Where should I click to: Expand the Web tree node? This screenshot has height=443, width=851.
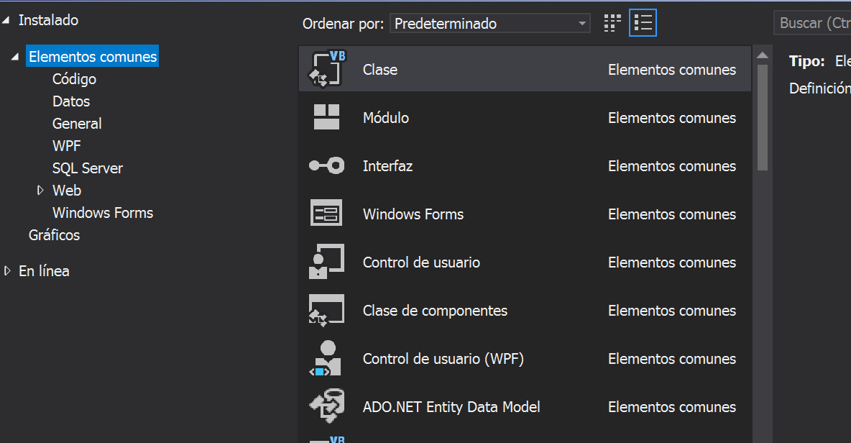pyautogui.click(x=41, y=191)
